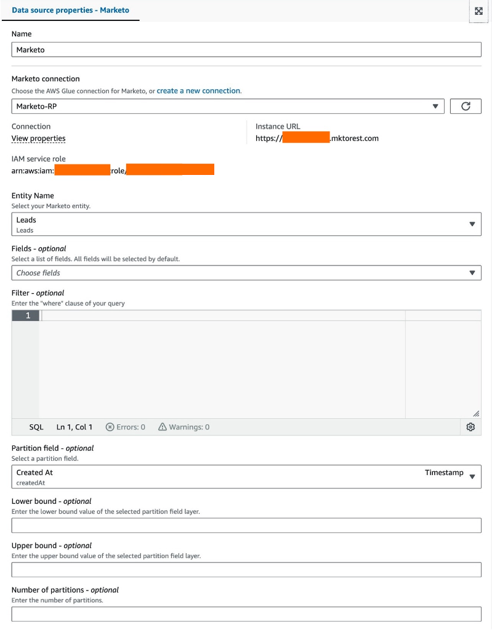Click inside the Name field containing Marketo
Viewport: 492px width, 632px height.
(246, 49)
